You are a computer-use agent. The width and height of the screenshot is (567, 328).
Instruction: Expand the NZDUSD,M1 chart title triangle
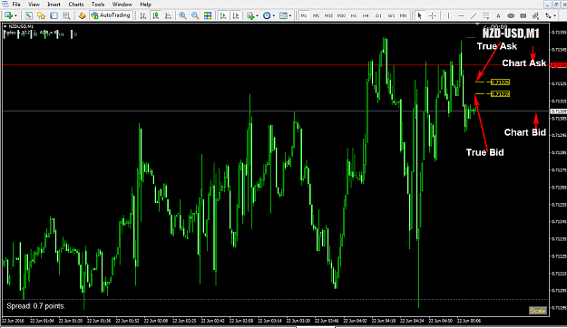coord(5,26)
